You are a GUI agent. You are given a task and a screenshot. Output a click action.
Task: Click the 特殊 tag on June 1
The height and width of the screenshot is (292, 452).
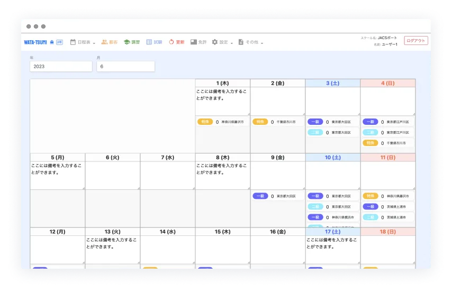205,122
